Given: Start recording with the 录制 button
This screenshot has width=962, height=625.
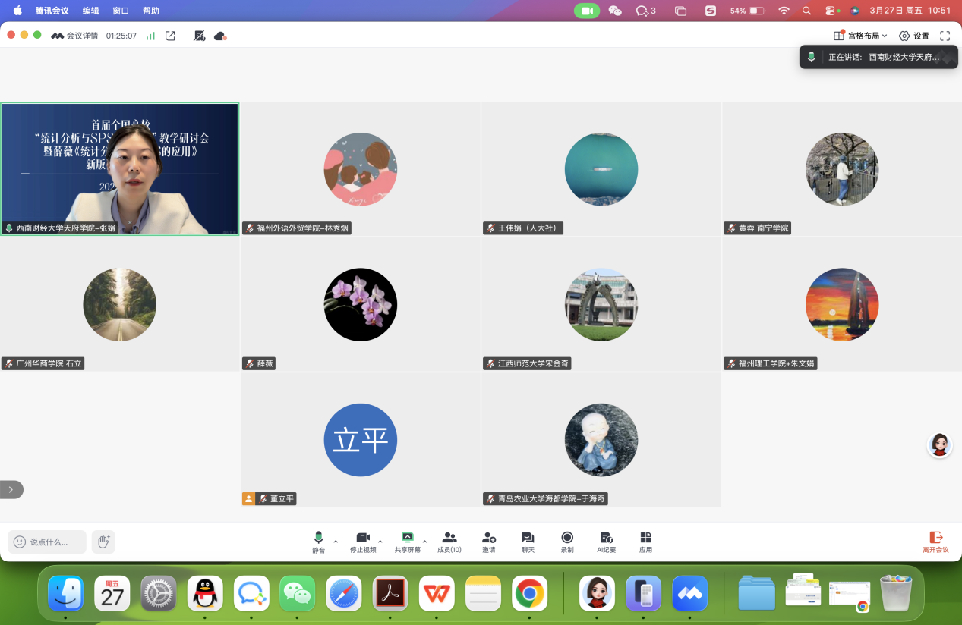Looking at the screenshot, I should click(567, 542).
